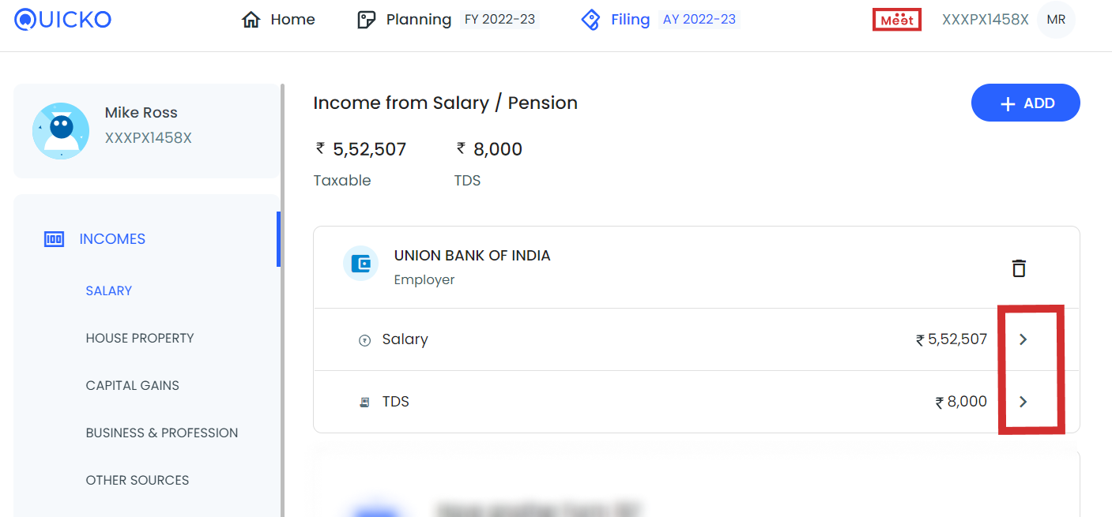Select House Property in sidebar
The width and height of the screenshot is (1112, 517).
point(140,338)
